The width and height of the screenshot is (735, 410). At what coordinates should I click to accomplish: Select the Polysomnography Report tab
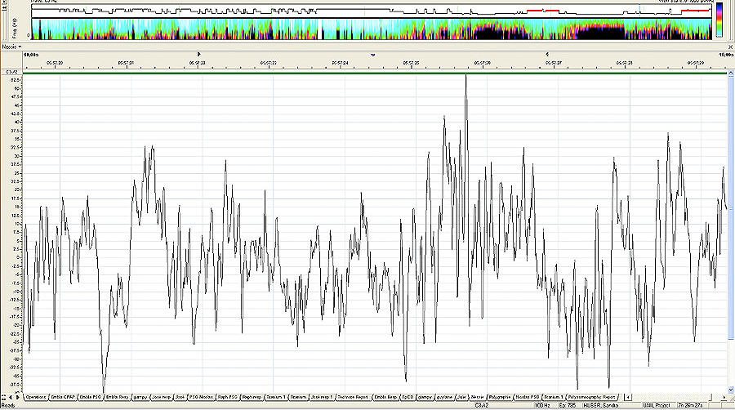click(x=592, y=397)
